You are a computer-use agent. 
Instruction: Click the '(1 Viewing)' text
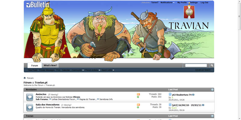tap(66, 105)
